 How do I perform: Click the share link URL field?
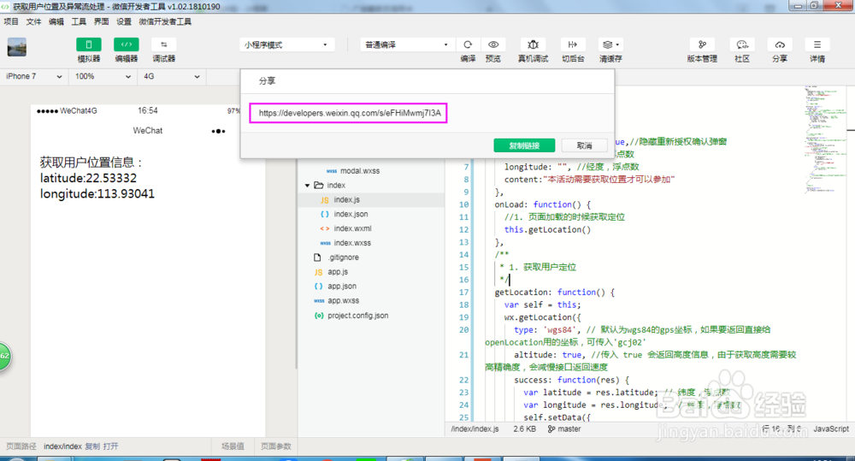[x=349, y=113]
